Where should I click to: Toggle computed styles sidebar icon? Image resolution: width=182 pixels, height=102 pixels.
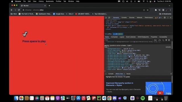[x=169, y=40]
